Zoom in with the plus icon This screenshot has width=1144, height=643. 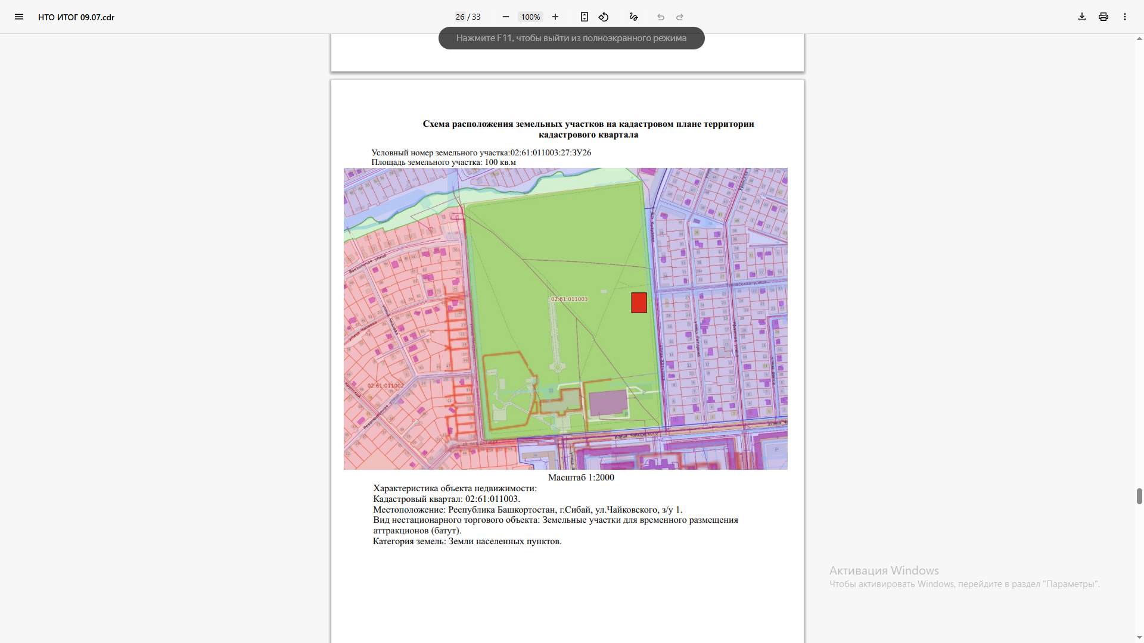coord(555,17)
